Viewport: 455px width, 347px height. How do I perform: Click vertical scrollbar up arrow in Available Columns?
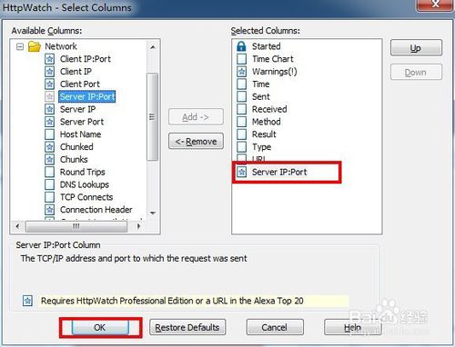click(153, 47)
